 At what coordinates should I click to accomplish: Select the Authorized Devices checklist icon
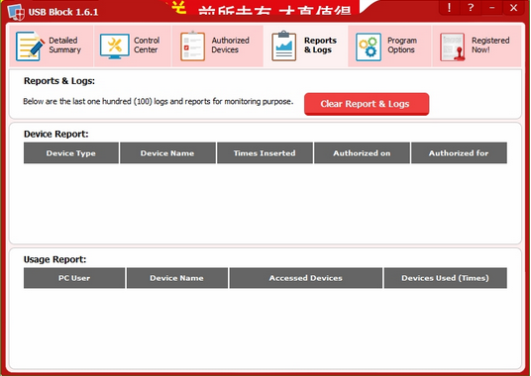click(x=192, y=47)
